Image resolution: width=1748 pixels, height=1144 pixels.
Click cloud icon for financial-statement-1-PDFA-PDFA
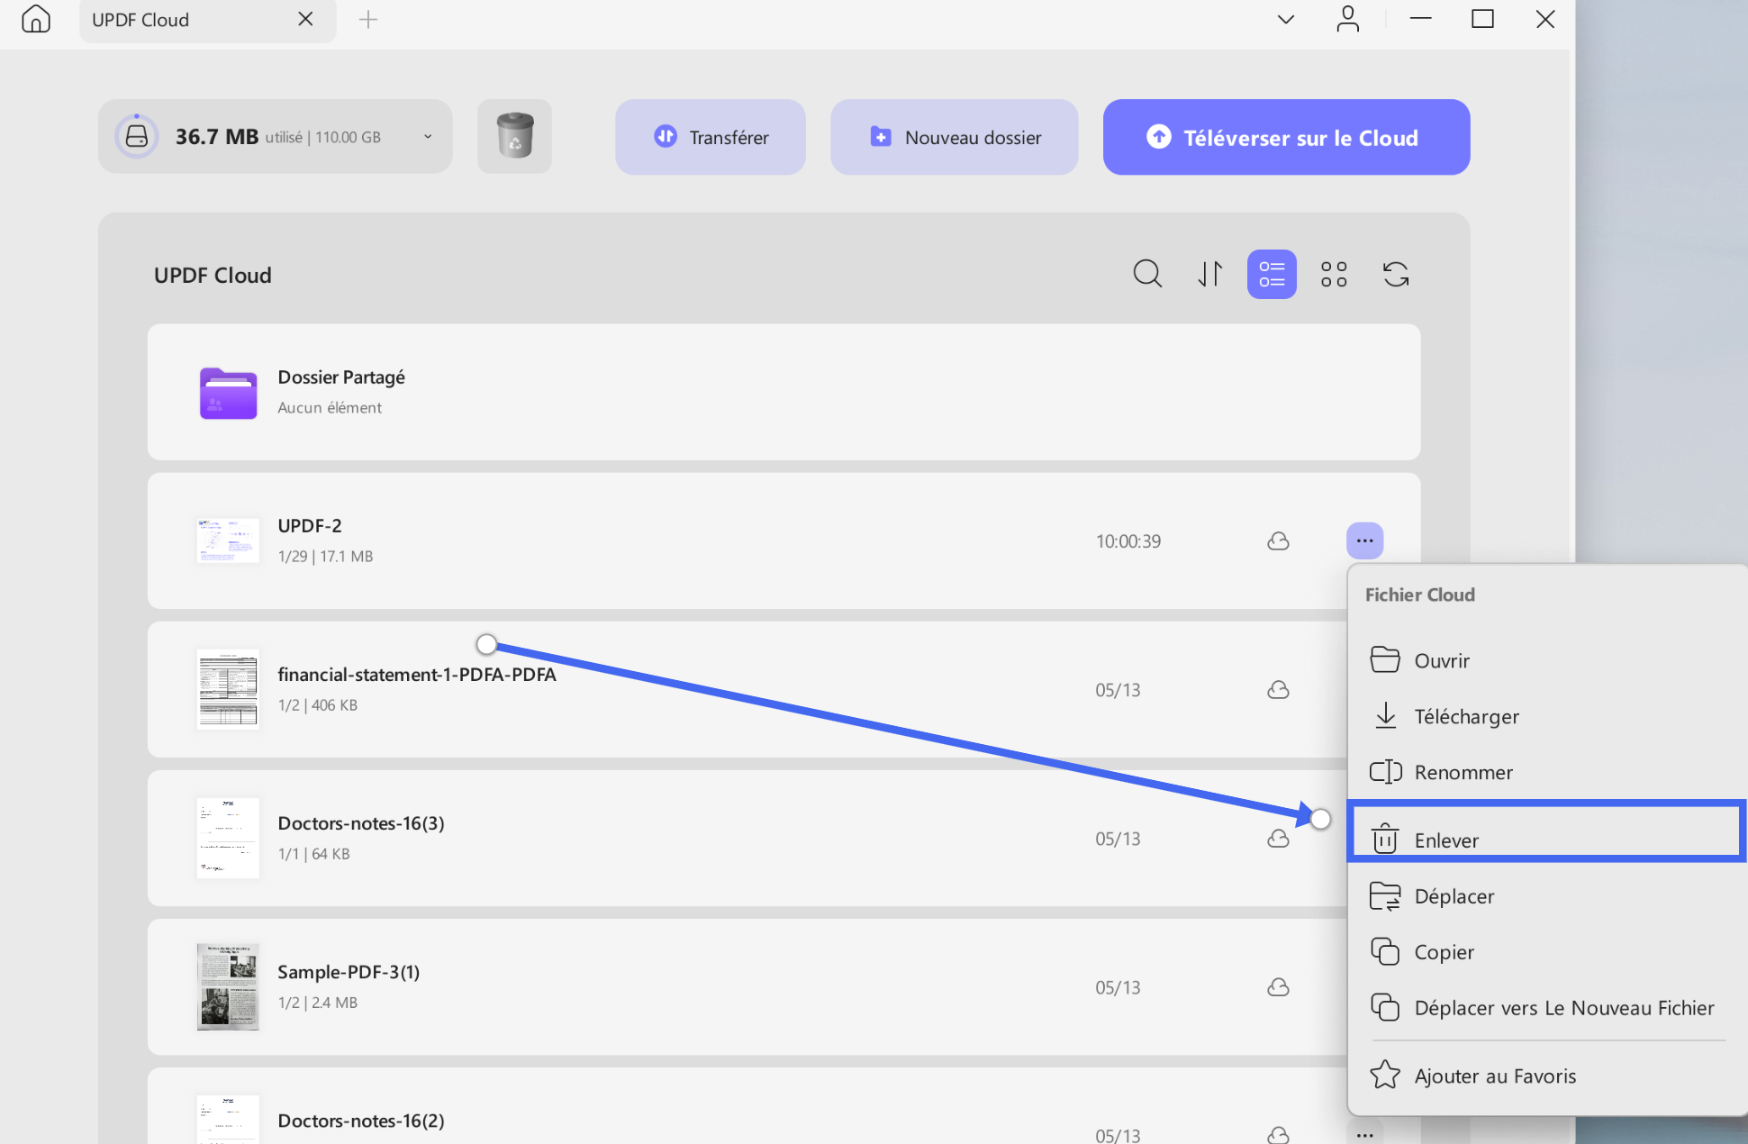coord(1278,690)
